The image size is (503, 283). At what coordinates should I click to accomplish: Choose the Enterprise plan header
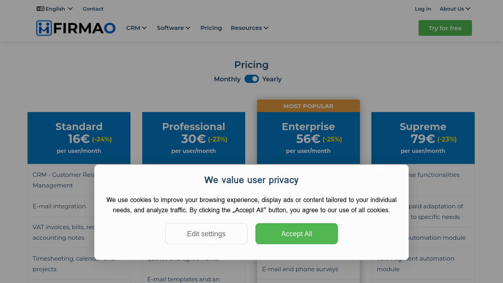(308, 127)
